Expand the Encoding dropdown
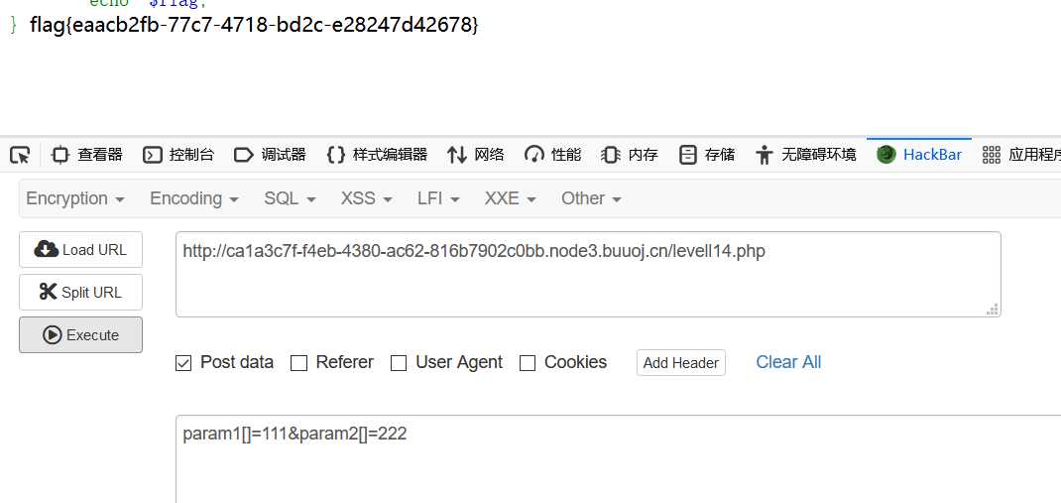 pyautogui.click(x=194, y=198)
